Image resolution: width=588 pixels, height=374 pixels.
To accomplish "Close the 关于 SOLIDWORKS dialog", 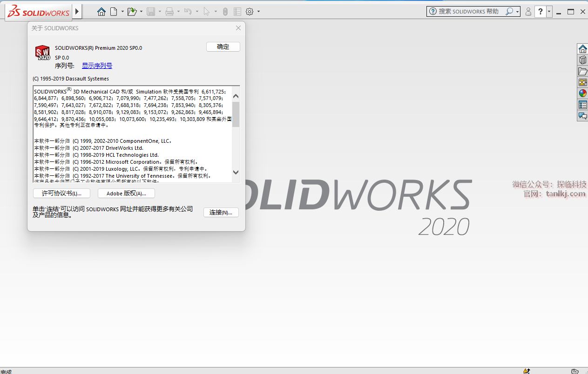I will pyautogui.click(x=238, y=28).
